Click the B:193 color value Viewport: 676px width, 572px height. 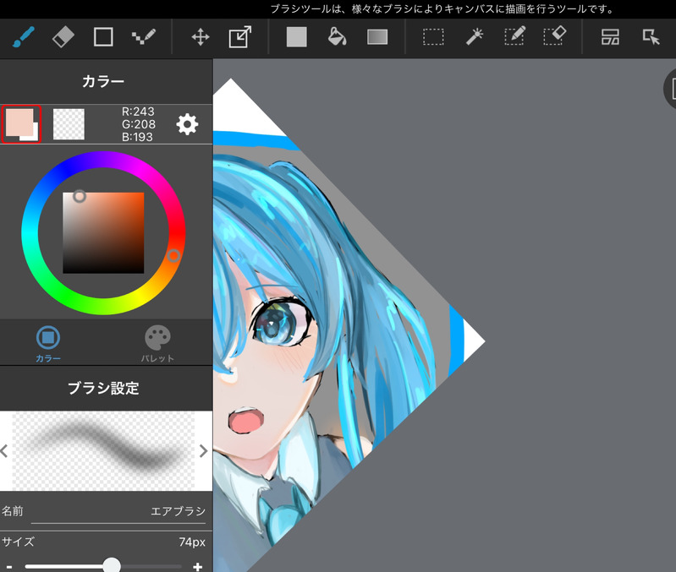[137, 137]
